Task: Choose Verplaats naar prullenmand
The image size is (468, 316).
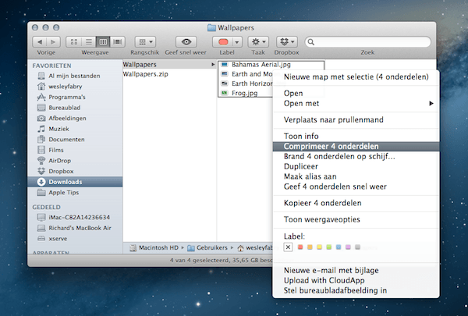Action: pyautogui.click(x=356, y=120)
